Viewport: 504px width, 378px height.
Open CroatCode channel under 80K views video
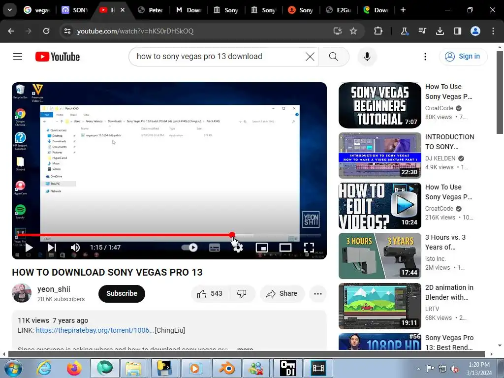click(439, 108)
